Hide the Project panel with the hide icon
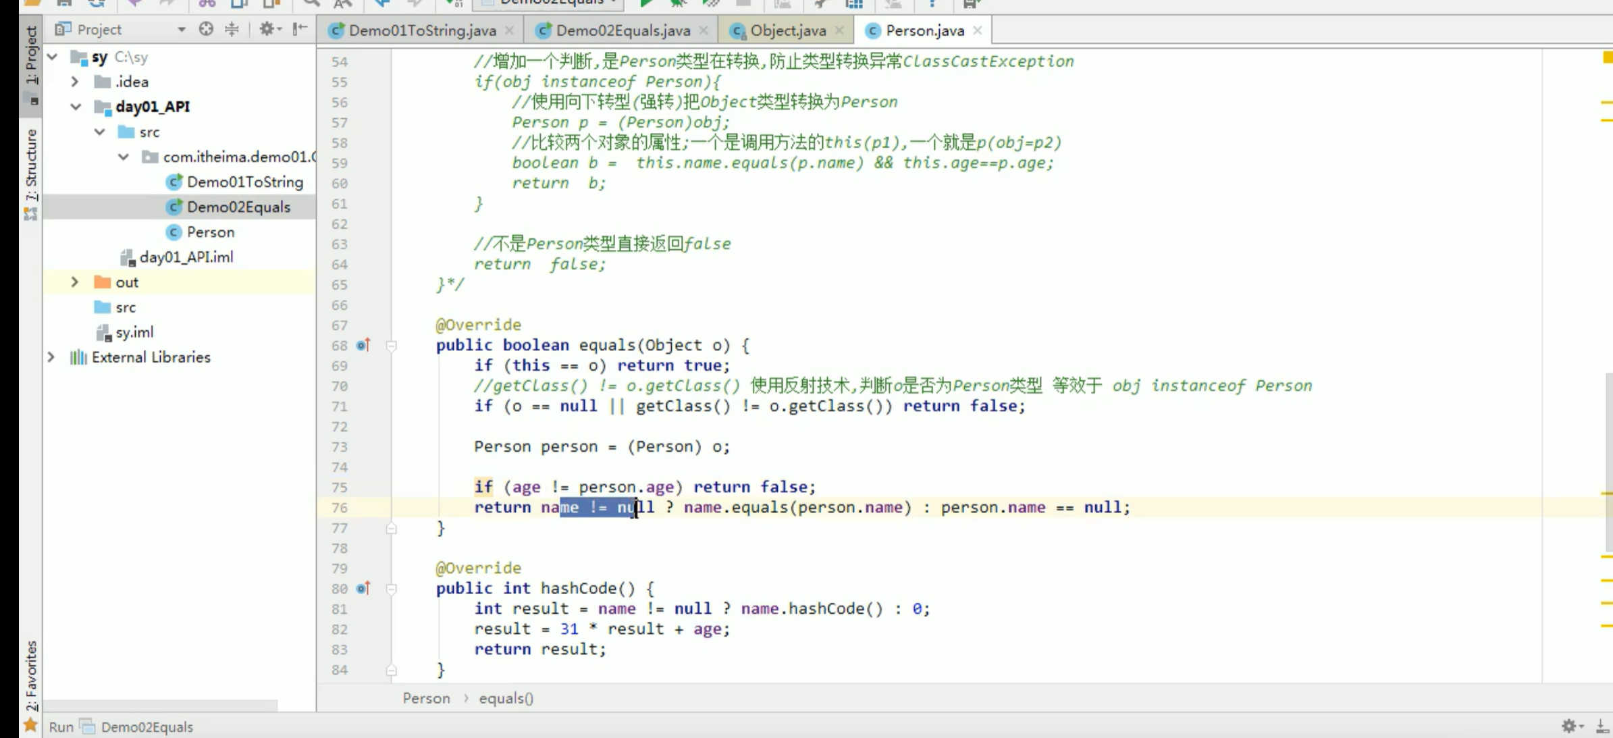 [x=300, y=29]
